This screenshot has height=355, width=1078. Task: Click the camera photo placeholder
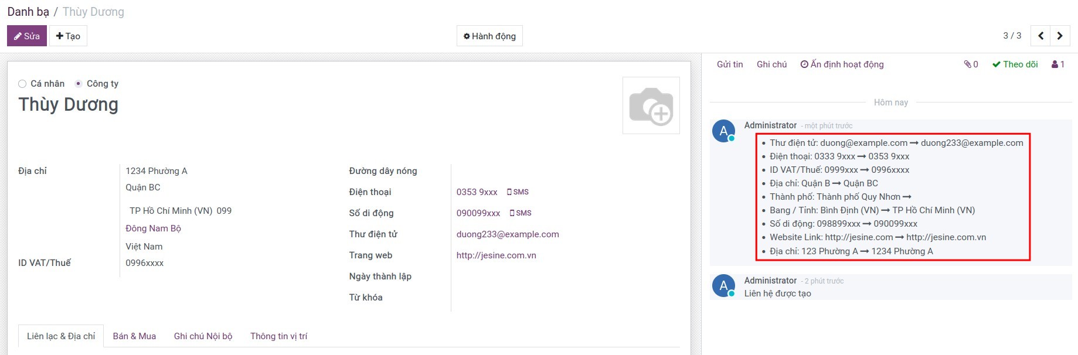(651, 105)
